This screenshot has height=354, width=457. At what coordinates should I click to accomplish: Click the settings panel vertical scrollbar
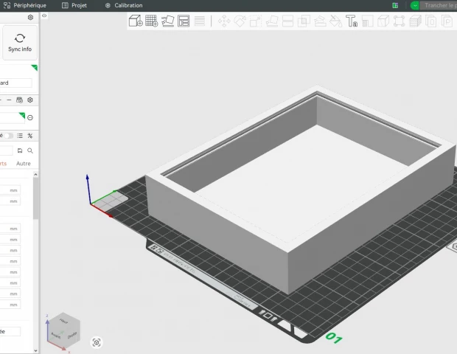36,195
